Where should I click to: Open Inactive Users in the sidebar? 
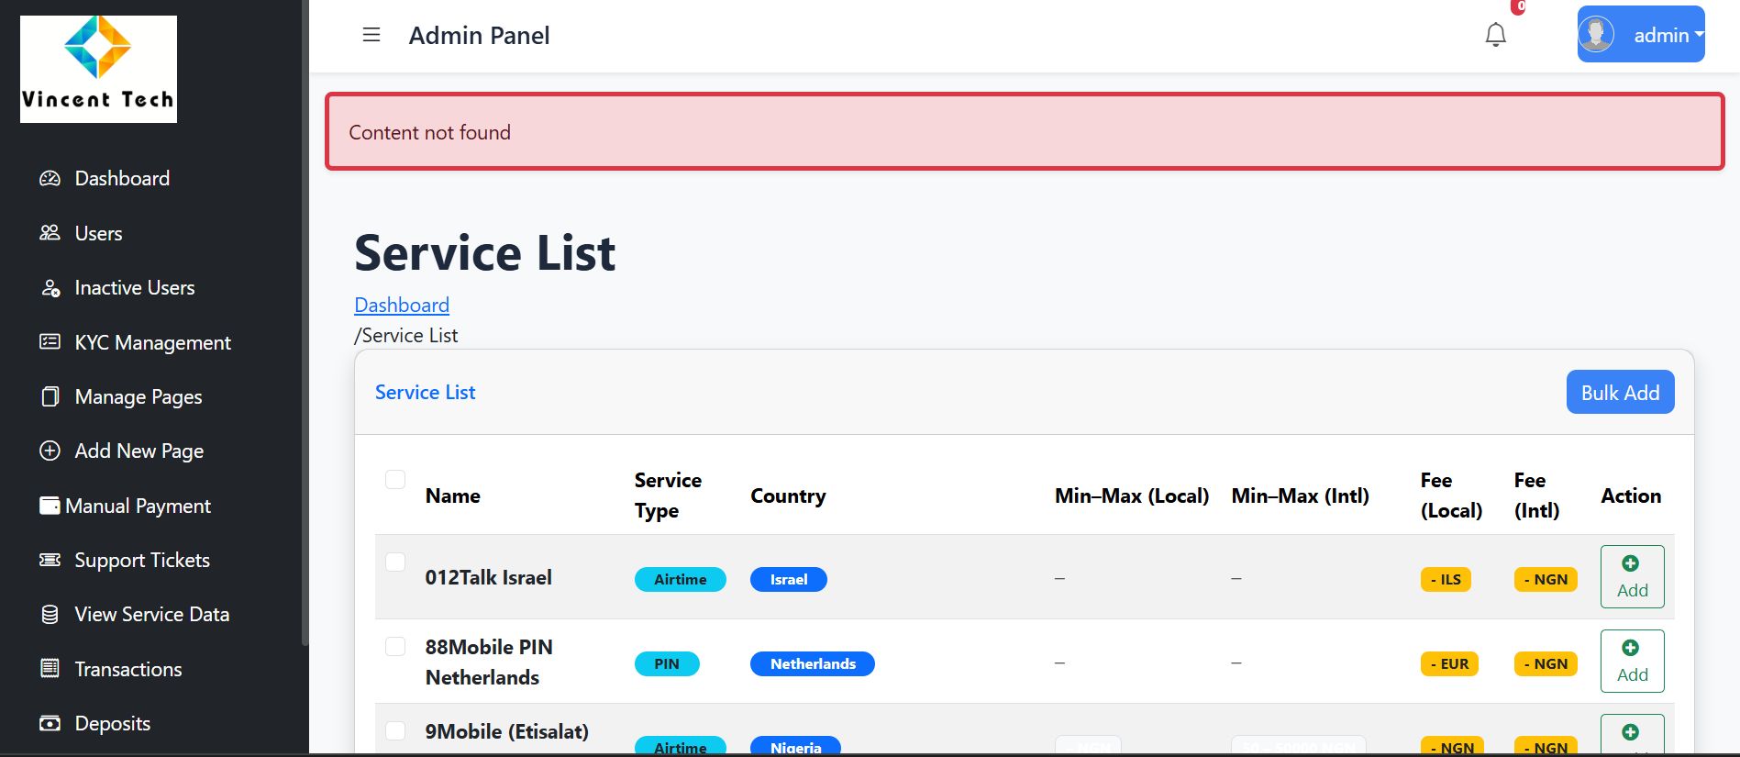point(134,287)
